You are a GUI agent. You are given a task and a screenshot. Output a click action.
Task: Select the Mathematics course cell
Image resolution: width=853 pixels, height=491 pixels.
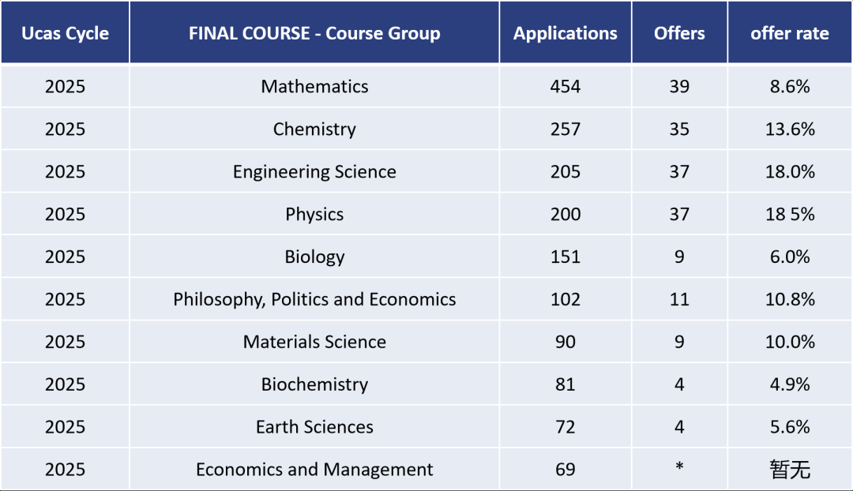(x=314, y=87)
